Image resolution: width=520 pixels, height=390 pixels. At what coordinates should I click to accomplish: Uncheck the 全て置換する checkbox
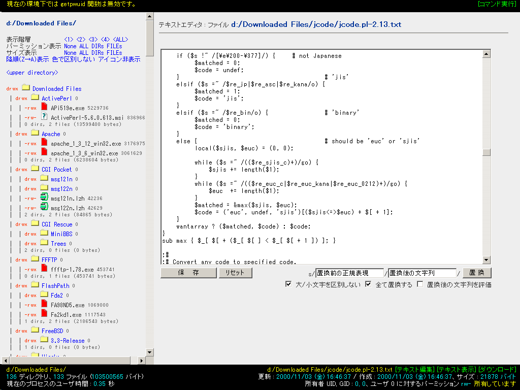[368, 284]
